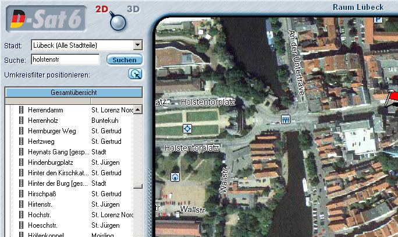Click the street icon next to Hirschpaß
Screen dimensions: 398x237
tap(22, 194)
